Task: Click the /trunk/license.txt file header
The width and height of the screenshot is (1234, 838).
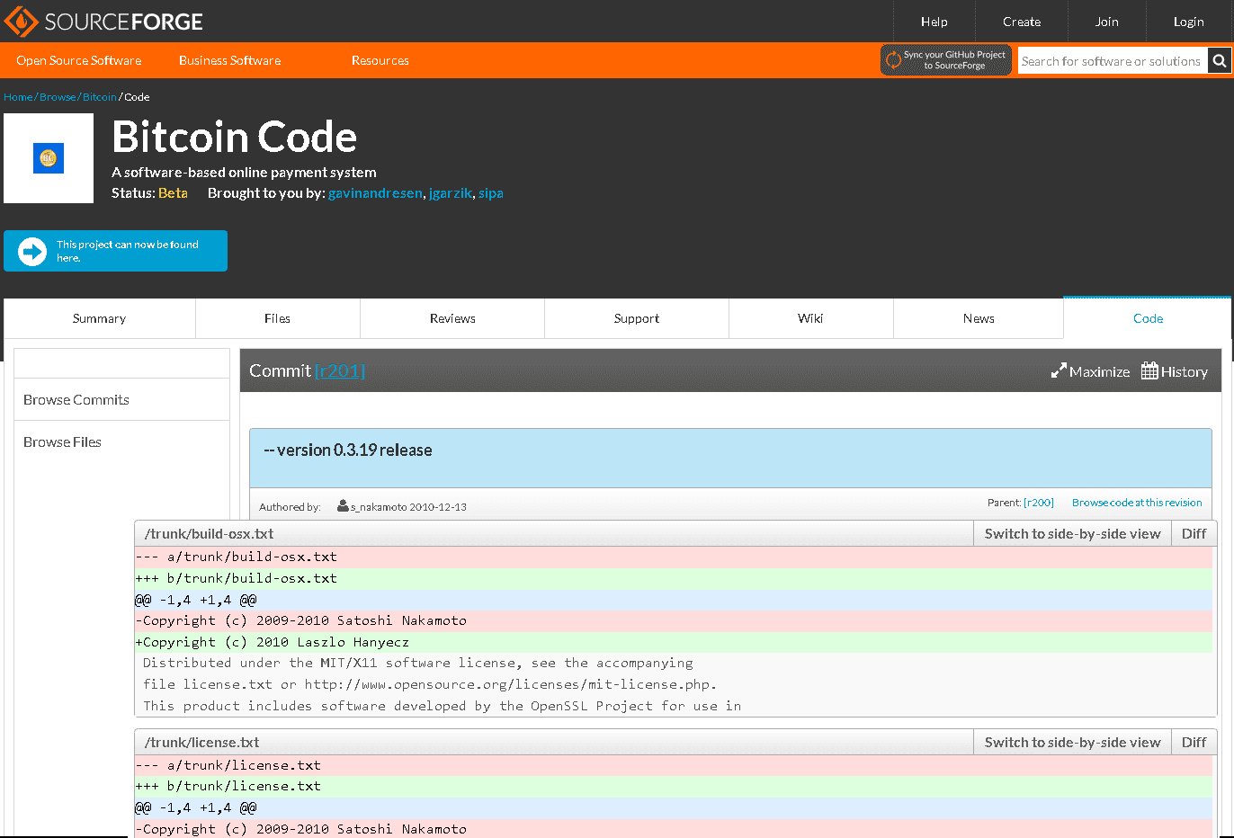Action: coord(201,742)
